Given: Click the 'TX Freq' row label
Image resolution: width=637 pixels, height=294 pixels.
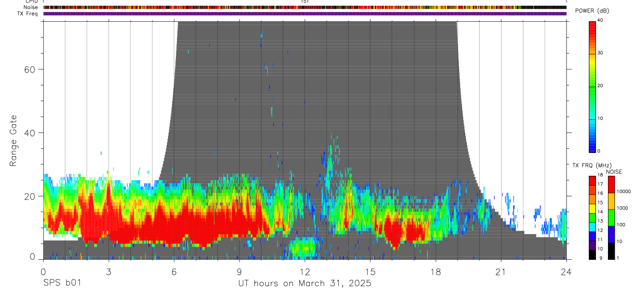Looking at the screenshot, I should tap(28, 13).
